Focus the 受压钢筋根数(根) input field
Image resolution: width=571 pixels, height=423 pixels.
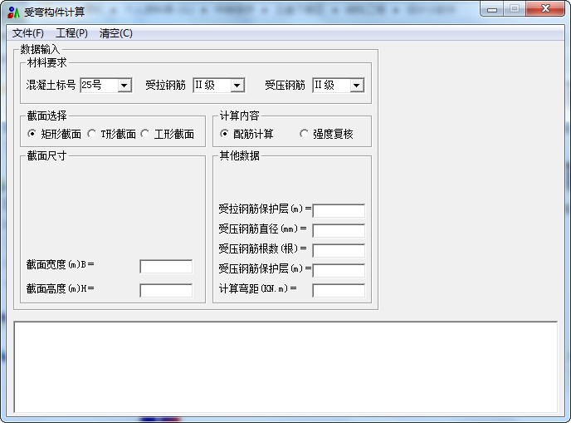point(339,250)
